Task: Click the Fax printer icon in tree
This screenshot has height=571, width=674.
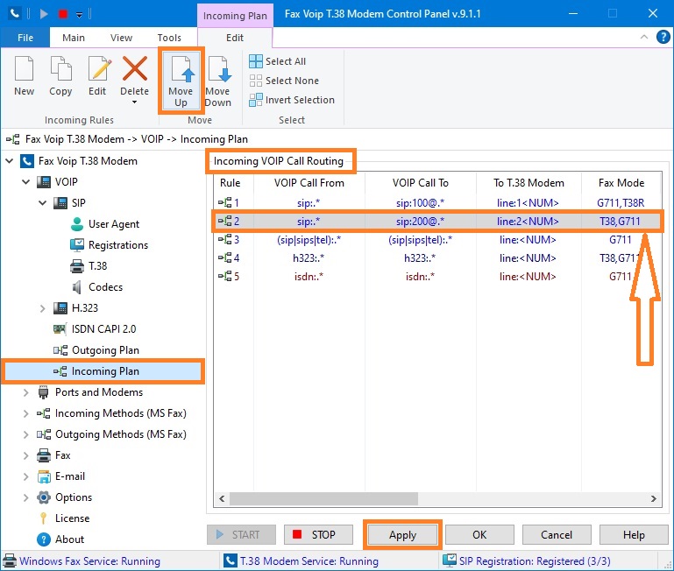Action: (44, 455)
